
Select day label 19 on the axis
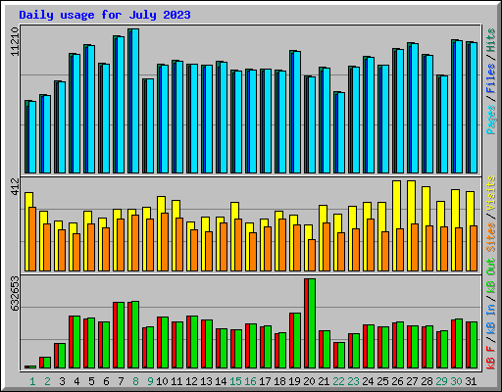click(x=294, y=381)
